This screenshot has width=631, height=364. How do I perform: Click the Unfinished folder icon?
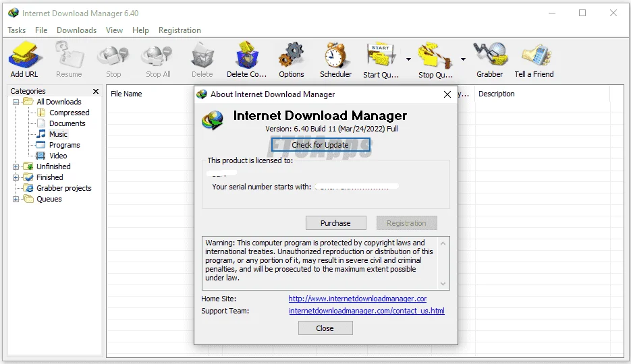click(x=28, y=166)
